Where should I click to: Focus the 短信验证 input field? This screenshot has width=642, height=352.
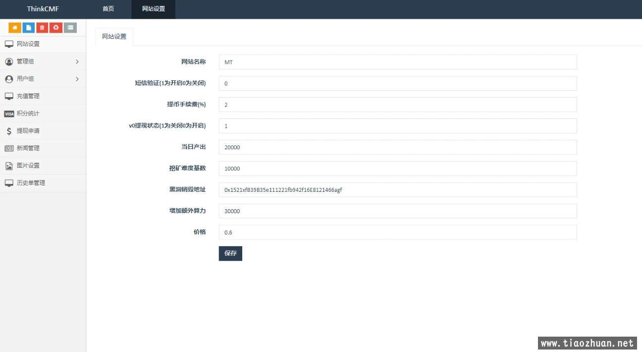tap(398, 83)
